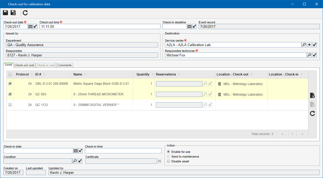Click the Check-in deadline input field
Viewport: 323px width, 178px height.
pos(175,26)
